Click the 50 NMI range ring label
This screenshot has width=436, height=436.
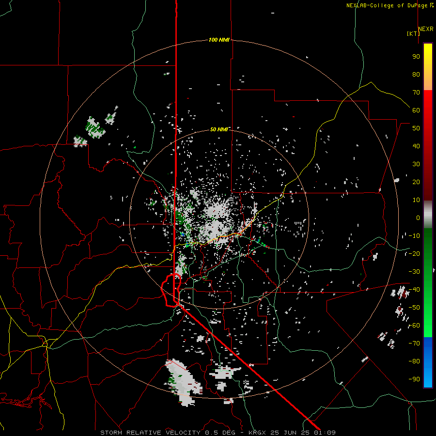click(x=219, y=129)
